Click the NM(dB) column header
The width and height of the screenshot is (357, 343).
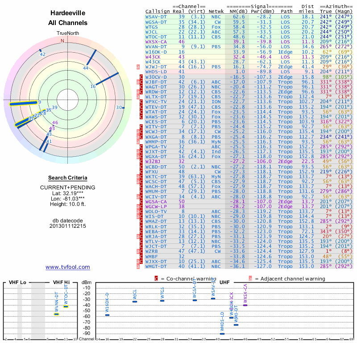tap(238, 12)
